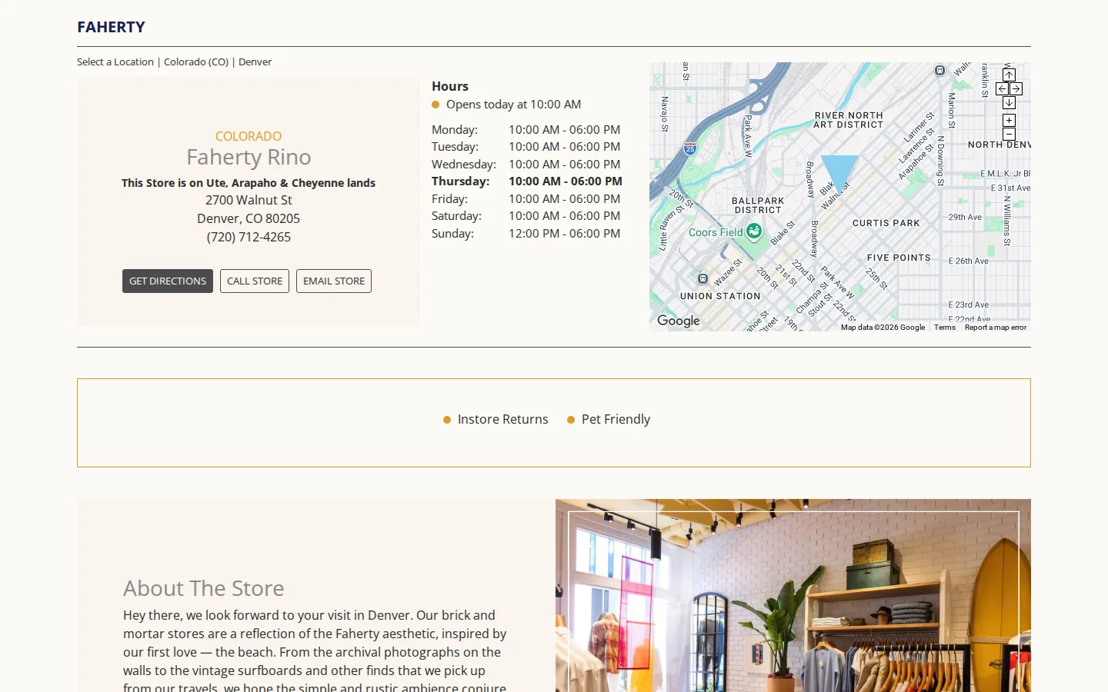Pan the map up with the arrow
The height and width of the screenshot is (692, 1108).
[1009, 75]
